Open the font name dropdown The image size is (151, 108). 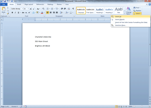(23, 9)
